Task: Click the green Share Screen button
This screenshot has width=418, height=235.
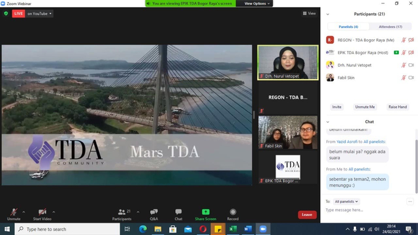Action: (x=206, y=214)
